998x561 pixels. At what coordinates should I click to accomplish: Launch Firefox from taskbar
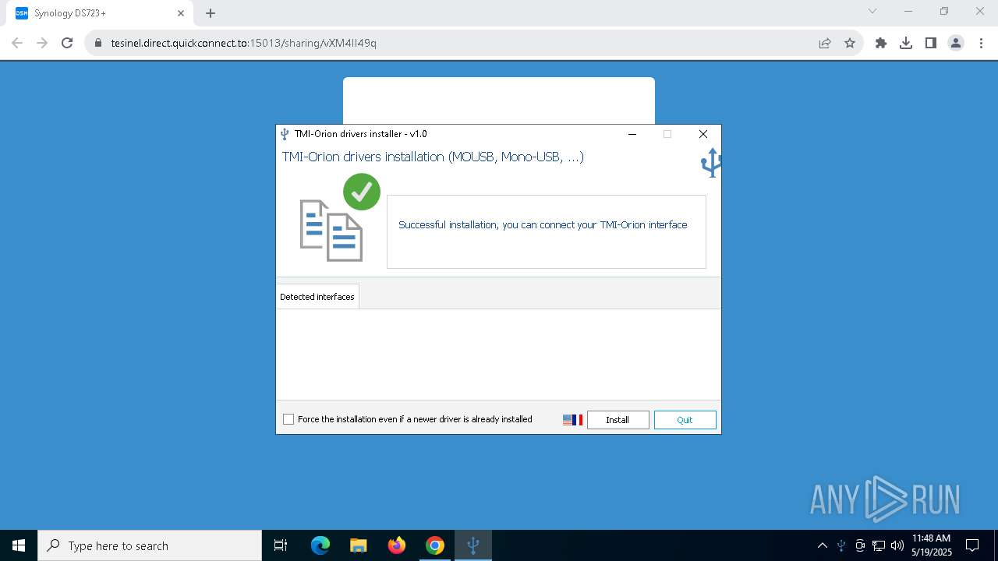(397, 545)
